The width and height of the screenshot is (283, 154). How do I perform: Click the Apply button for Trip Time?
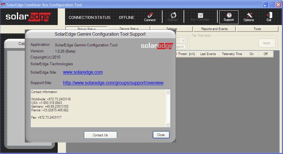(267, 43)
